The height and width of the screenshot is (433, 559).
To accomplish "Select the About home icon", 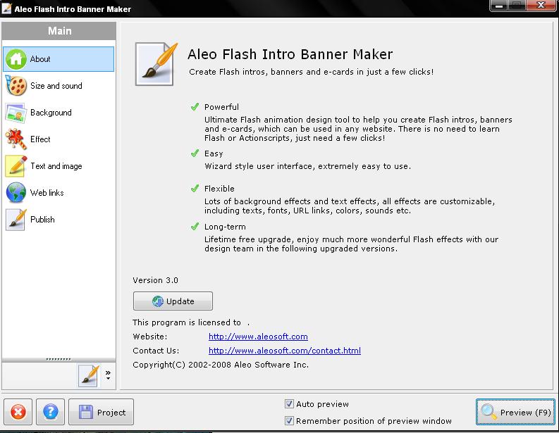I will 16,59.
